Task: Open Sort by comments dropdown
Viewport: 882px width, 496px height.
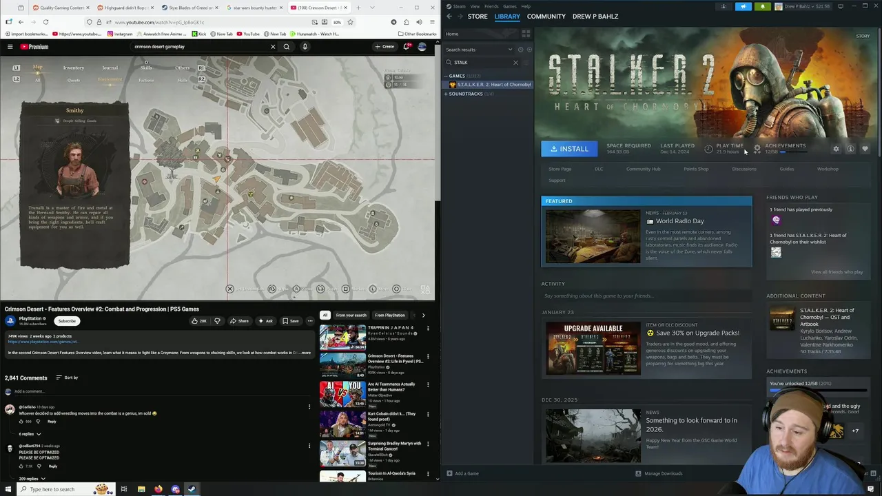Action: (67, 378)
